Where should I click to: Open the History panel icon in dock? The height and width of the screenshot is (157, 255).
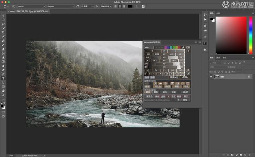pos(205,15)
